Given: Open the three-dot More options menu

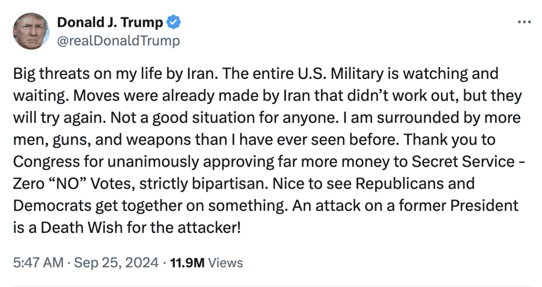Looking at the screenshot, I should 525,23.
